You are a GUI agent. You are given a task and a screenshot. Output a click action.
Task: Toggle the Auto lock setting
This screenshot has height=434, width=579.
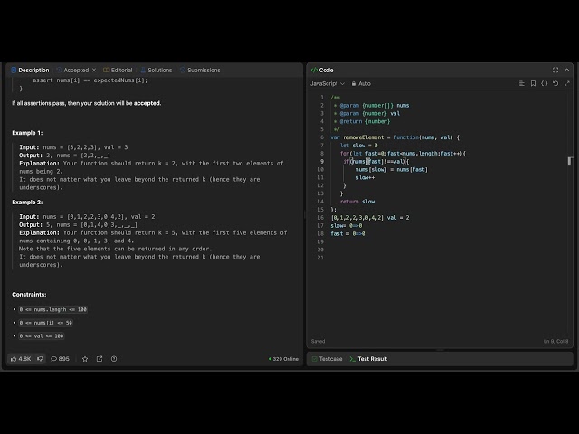click(x=361, y=84)
